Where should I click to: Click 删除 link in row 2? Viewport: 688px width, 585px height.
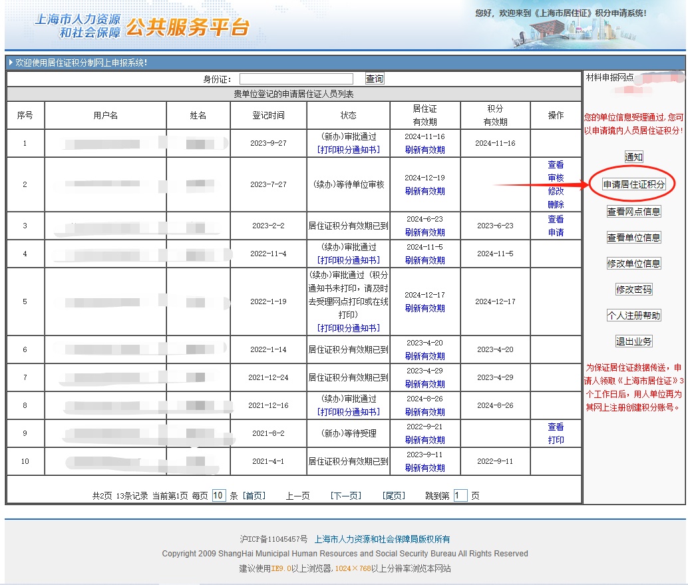click(556, 204)
